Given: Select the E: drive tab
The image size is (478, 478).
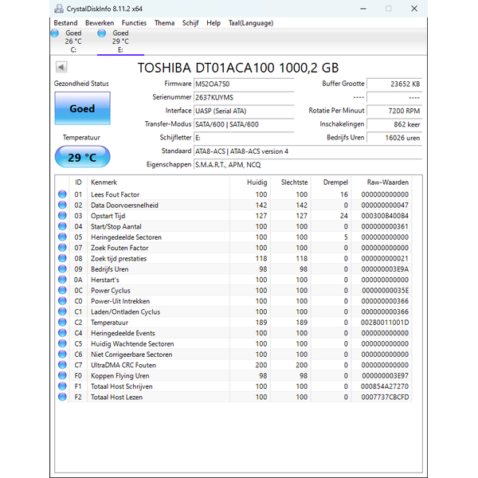Looking at the screenshot, I should pos(120,41).
